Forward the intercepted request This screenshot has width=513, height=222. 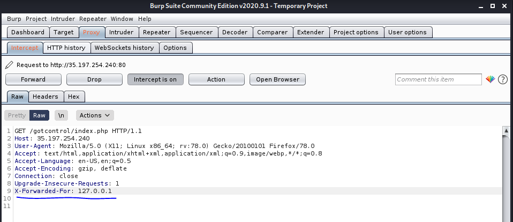(x=33, y=79)
